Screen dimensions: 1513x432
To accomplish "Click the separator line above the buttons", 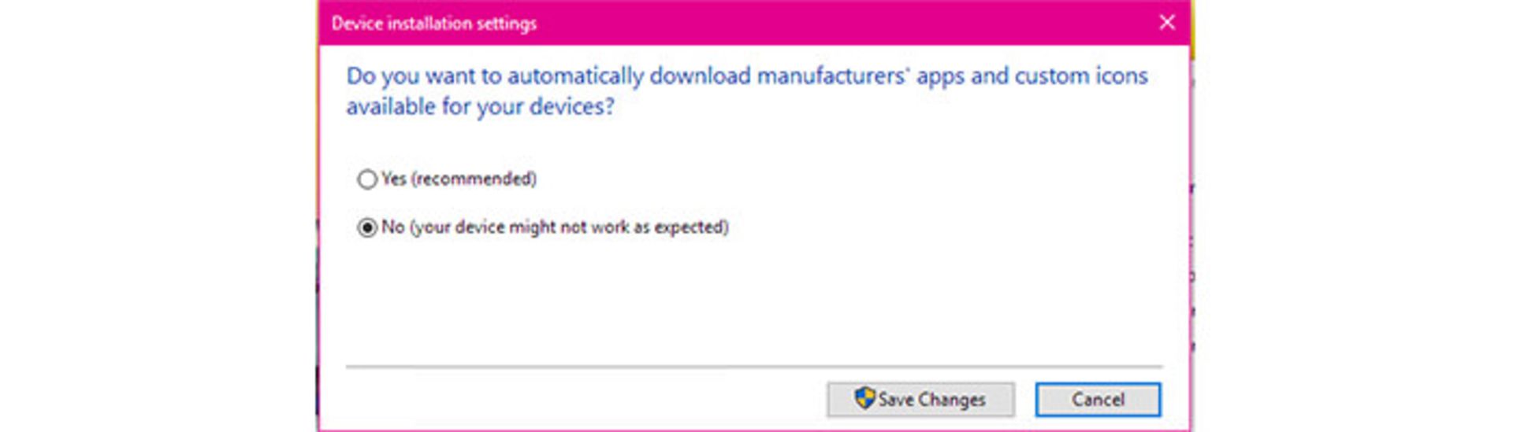I will (x=754, y=367).
